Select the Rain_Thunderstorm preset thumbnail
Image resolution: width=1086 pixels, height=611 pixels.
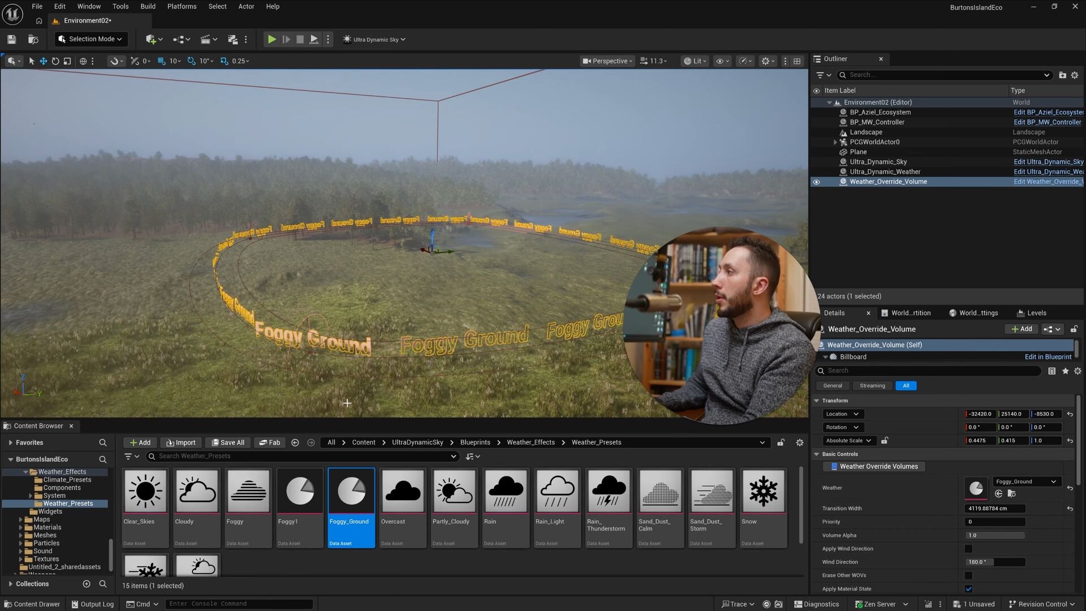609,507
